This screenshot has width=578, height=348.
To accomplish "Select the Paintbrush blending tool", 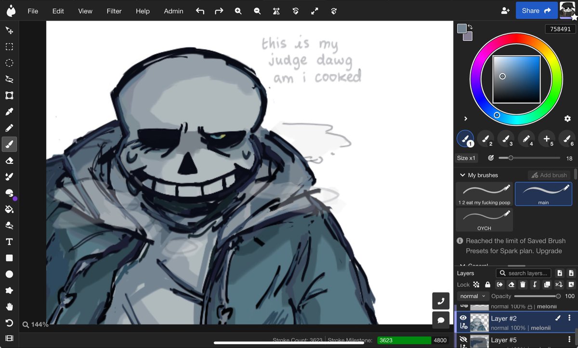I will [x=9, y=176].
